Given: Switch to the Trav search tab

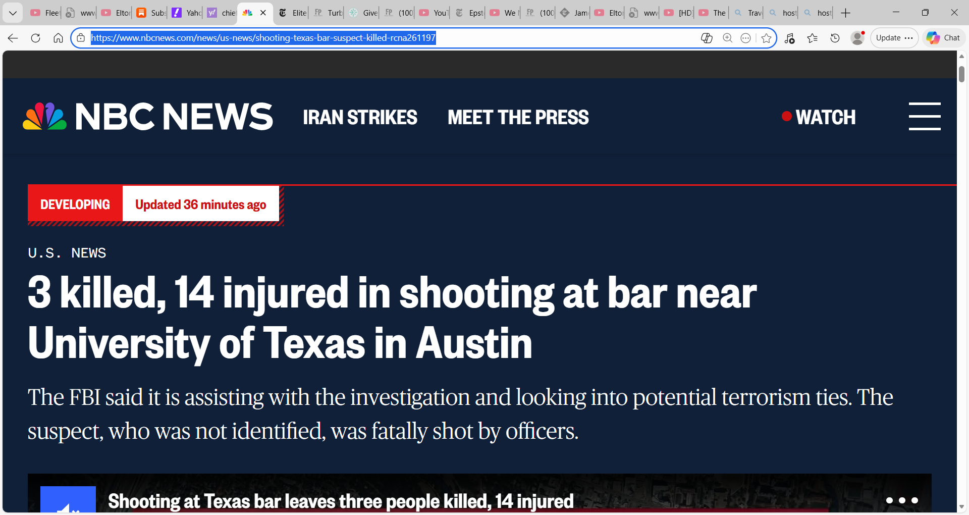Looking at the screenshot, I should [x=748, y=13].
